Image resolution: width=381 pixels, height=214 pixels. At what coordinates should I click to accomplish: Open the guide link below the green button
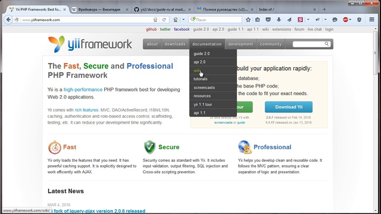point(241,123)
